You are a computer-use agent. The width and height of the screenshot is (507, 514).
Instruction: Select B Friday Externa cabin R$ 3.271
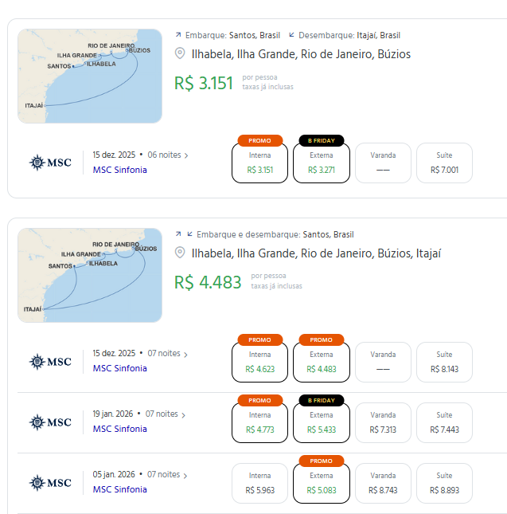321,163
